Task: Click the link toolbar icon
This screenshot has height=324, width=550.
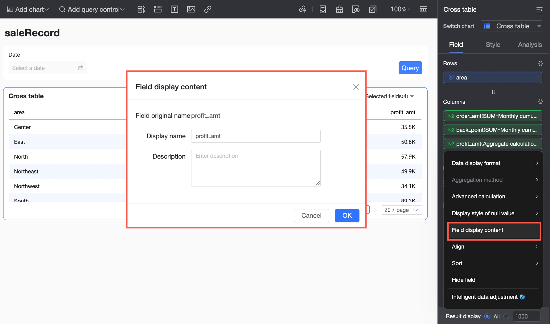Action: click(x=208, y=9)
